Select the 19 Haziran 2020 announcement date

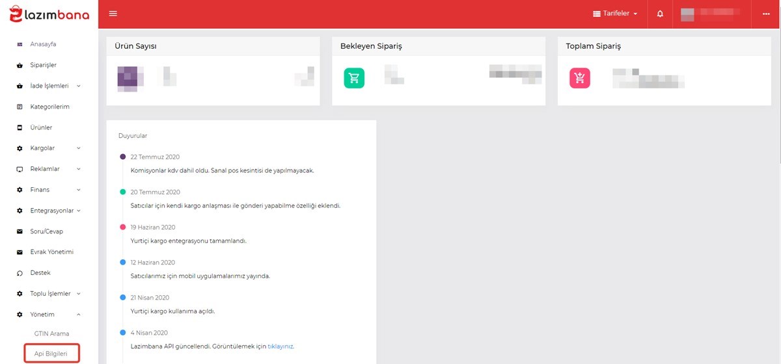[153, 227]
